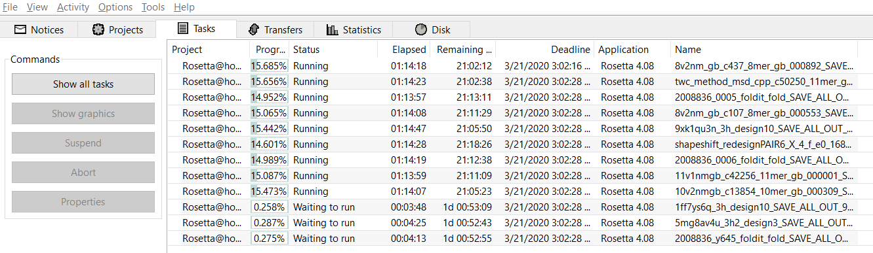Screen dimensions: 873x253
Task: Open the View menu
Action: [x=37, y=7]
